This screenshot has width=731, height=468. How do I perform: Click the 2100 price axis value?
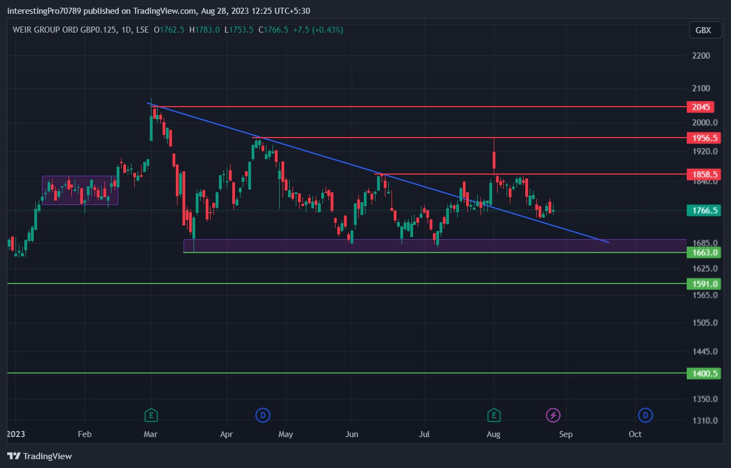coord(700,88)
